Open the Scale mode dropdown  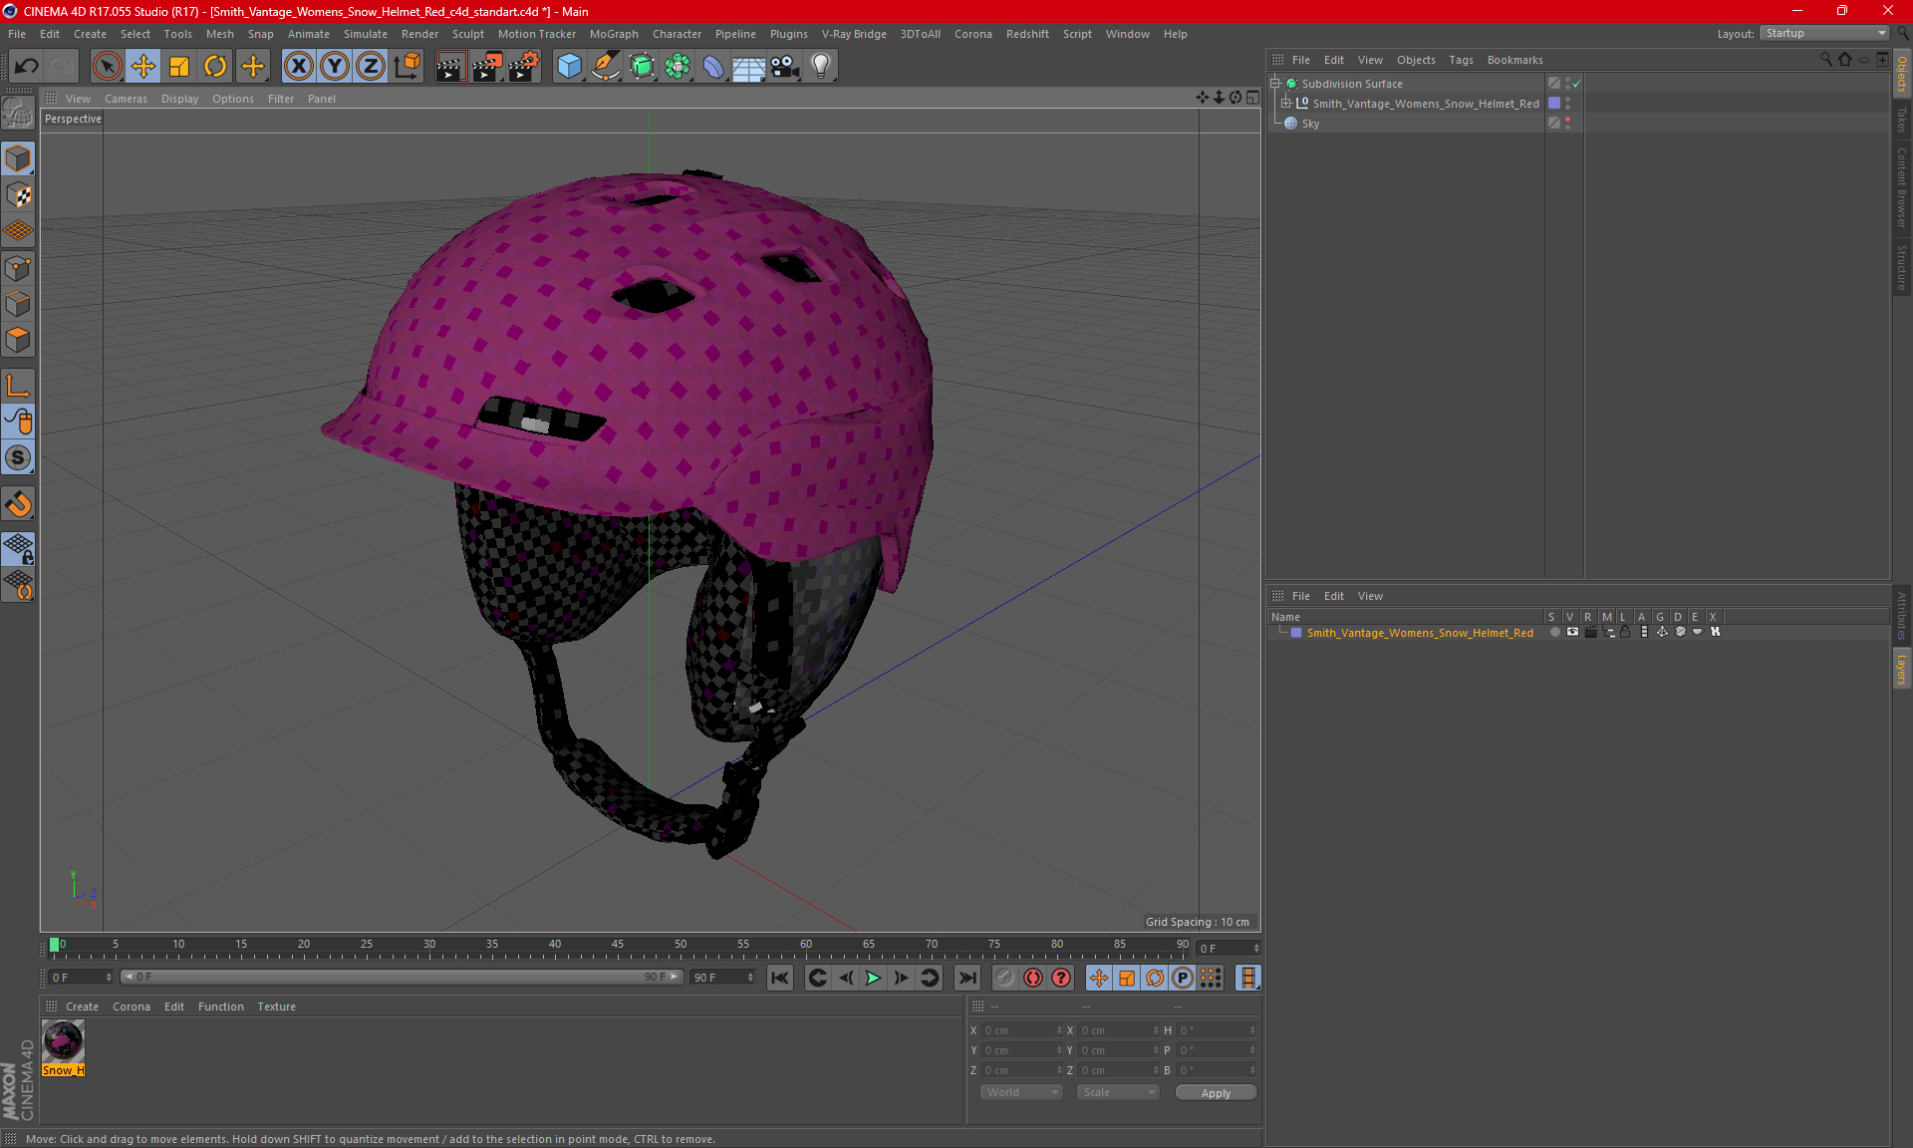pos(1118,1092)
